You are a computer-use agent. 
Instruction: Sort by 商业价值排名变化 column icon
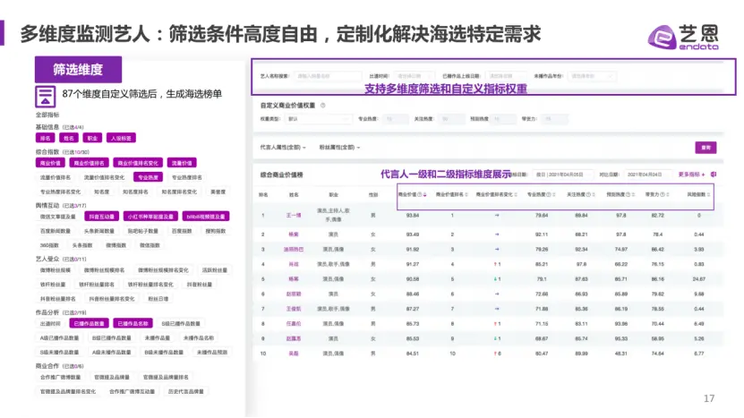click(x=516, y=194)
